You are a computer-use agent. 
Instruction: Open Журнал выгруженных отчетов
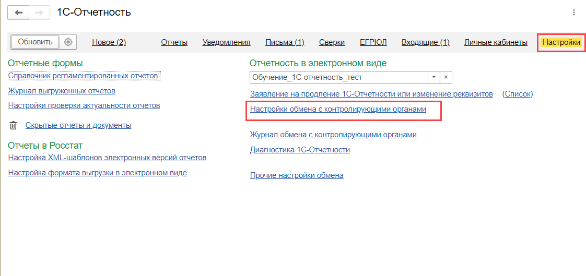tap(62, 91)
